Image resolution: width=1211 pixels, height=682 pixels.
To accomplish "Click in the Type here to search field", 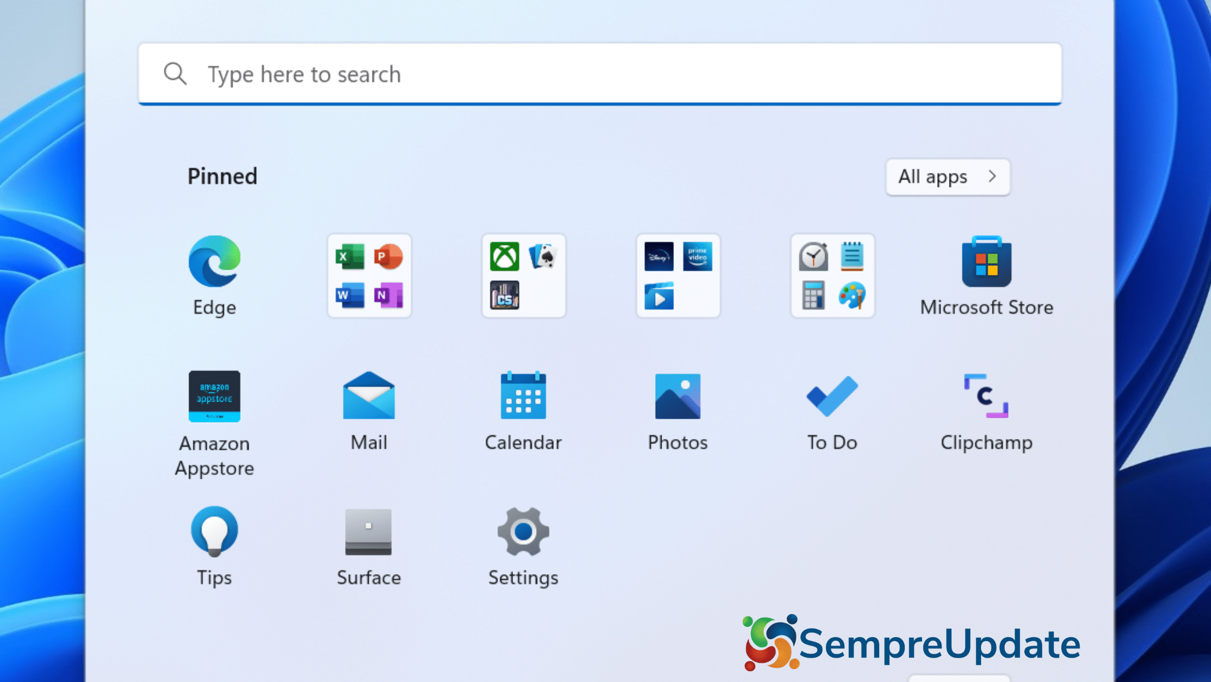I will (600, 74).
